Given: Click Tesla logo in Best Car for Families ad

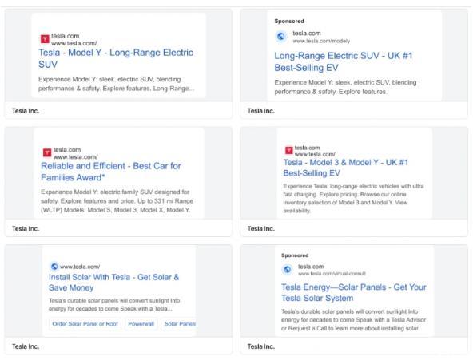Looking at the screenshot, I should point(47,152).
